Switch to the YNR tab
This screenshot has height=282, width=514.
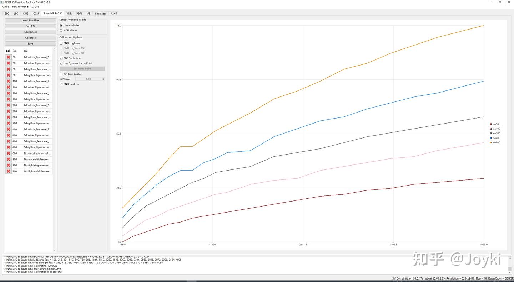pos(69,14)
